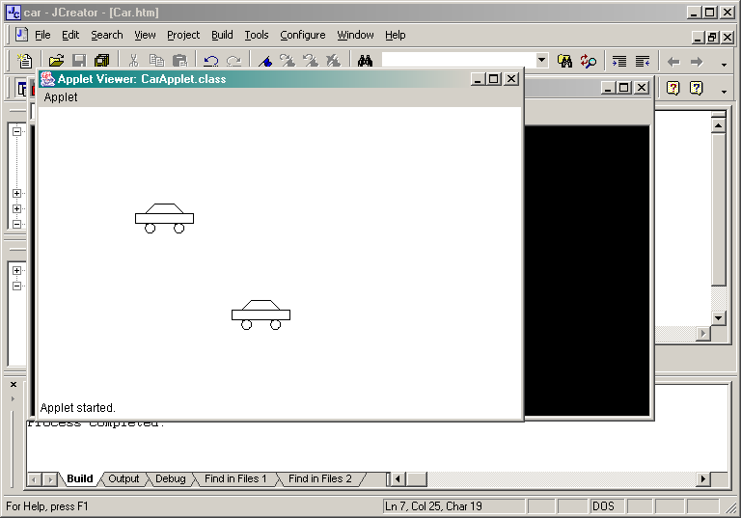Click the New file toolbar icon
Image resolution: width=741 pixels, height=518 pixels.
[24, 61]
